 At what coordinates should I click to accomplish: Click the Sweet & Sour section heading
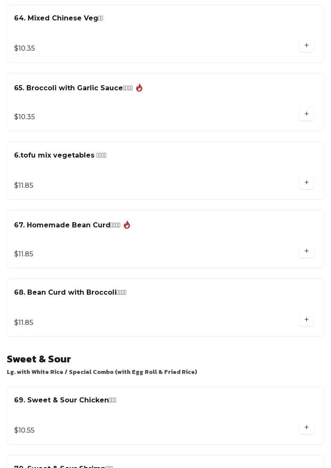[x=39, y=359]
